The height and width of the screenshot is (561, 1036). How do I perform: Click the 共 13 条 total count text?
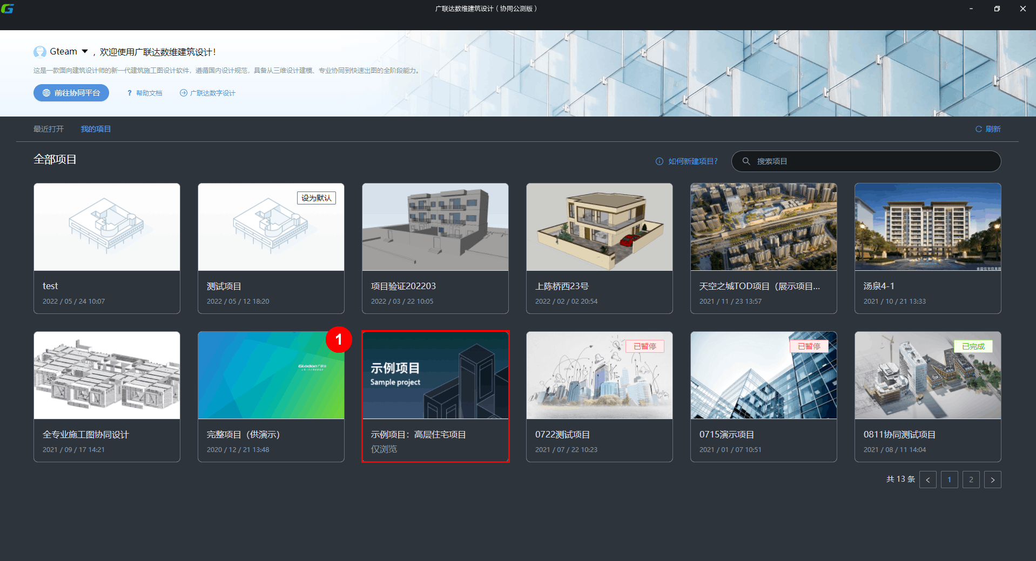[900, 479]
